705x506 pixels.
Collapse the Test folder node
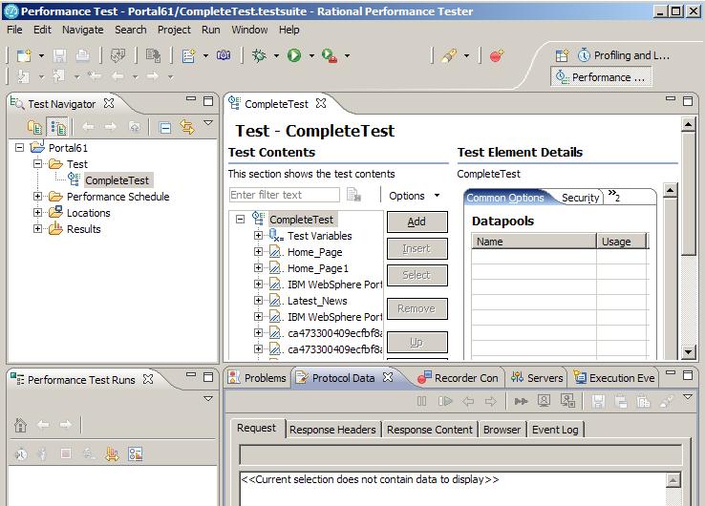[x=38, y=163]
